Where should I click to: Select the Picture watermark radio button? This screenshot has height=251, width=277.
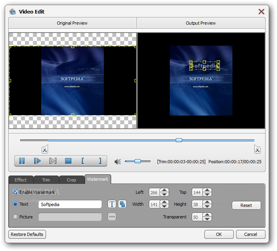tap(15, 216)
